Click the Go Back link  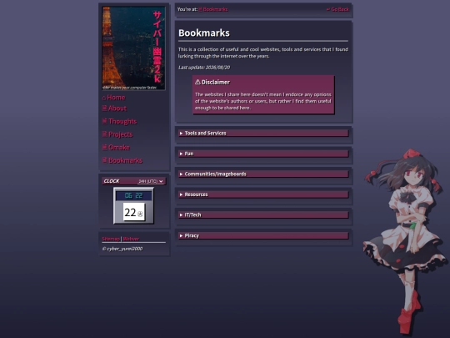click(337, 9)
